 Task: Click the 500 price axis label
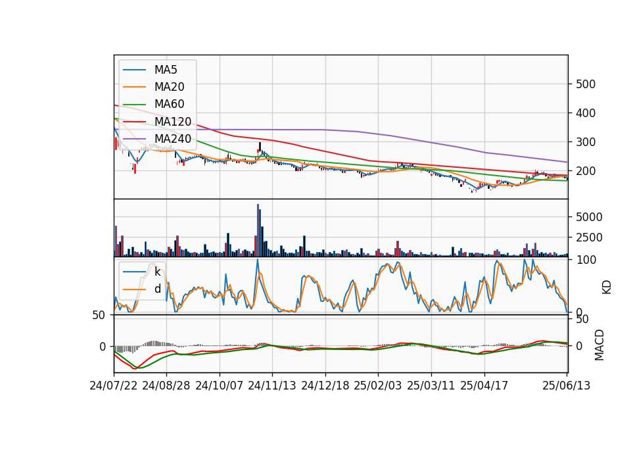coord(586,84)
